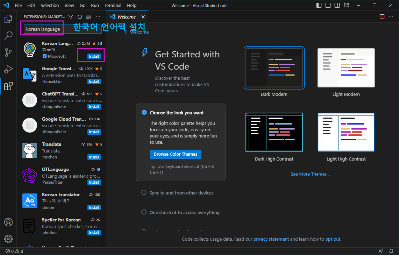Install Google Translate by Hancel.Lin
The height and width of the screenshot is (255, 399).
tap(94, 82)
